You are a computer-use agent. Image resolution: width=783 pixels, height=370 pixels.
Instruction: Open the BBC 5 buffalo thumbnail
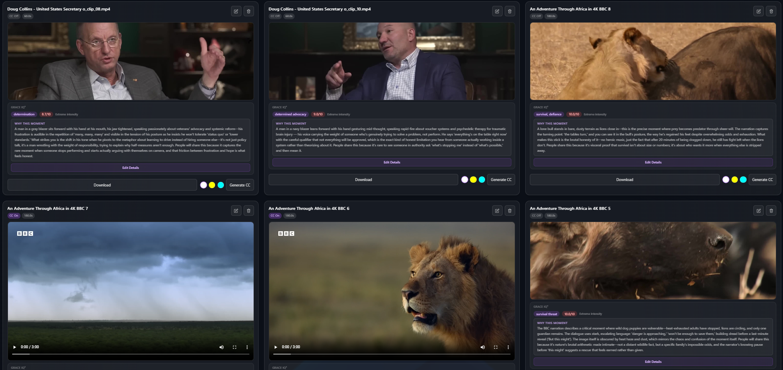[653, 260]
